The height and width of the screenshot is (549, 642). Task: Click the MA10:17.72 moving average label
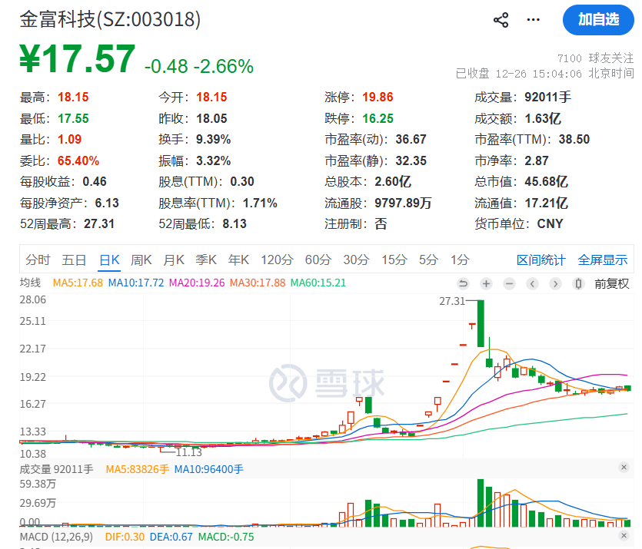(136, 283)
